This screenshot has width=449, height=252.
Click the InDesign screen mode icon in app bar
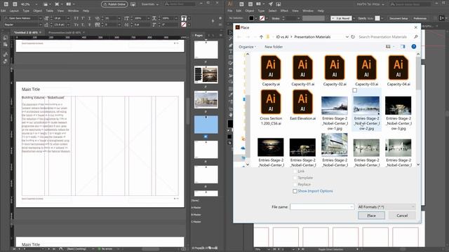coord(58,4)
